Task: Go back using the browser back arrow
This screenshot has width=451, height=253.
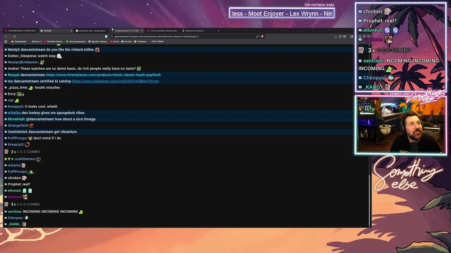Action: 6,37
